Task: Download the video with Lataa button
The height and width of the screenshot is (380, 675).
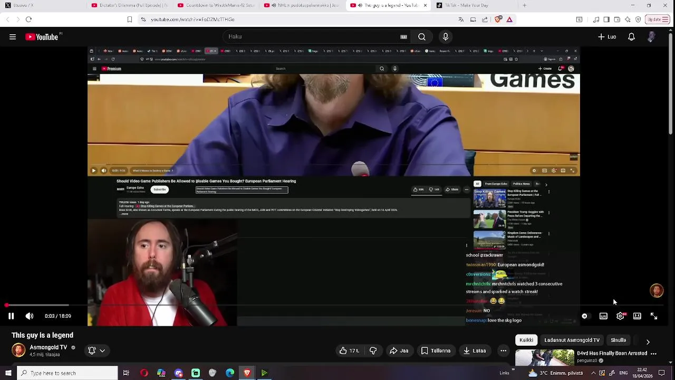Action: coord(475,350)
